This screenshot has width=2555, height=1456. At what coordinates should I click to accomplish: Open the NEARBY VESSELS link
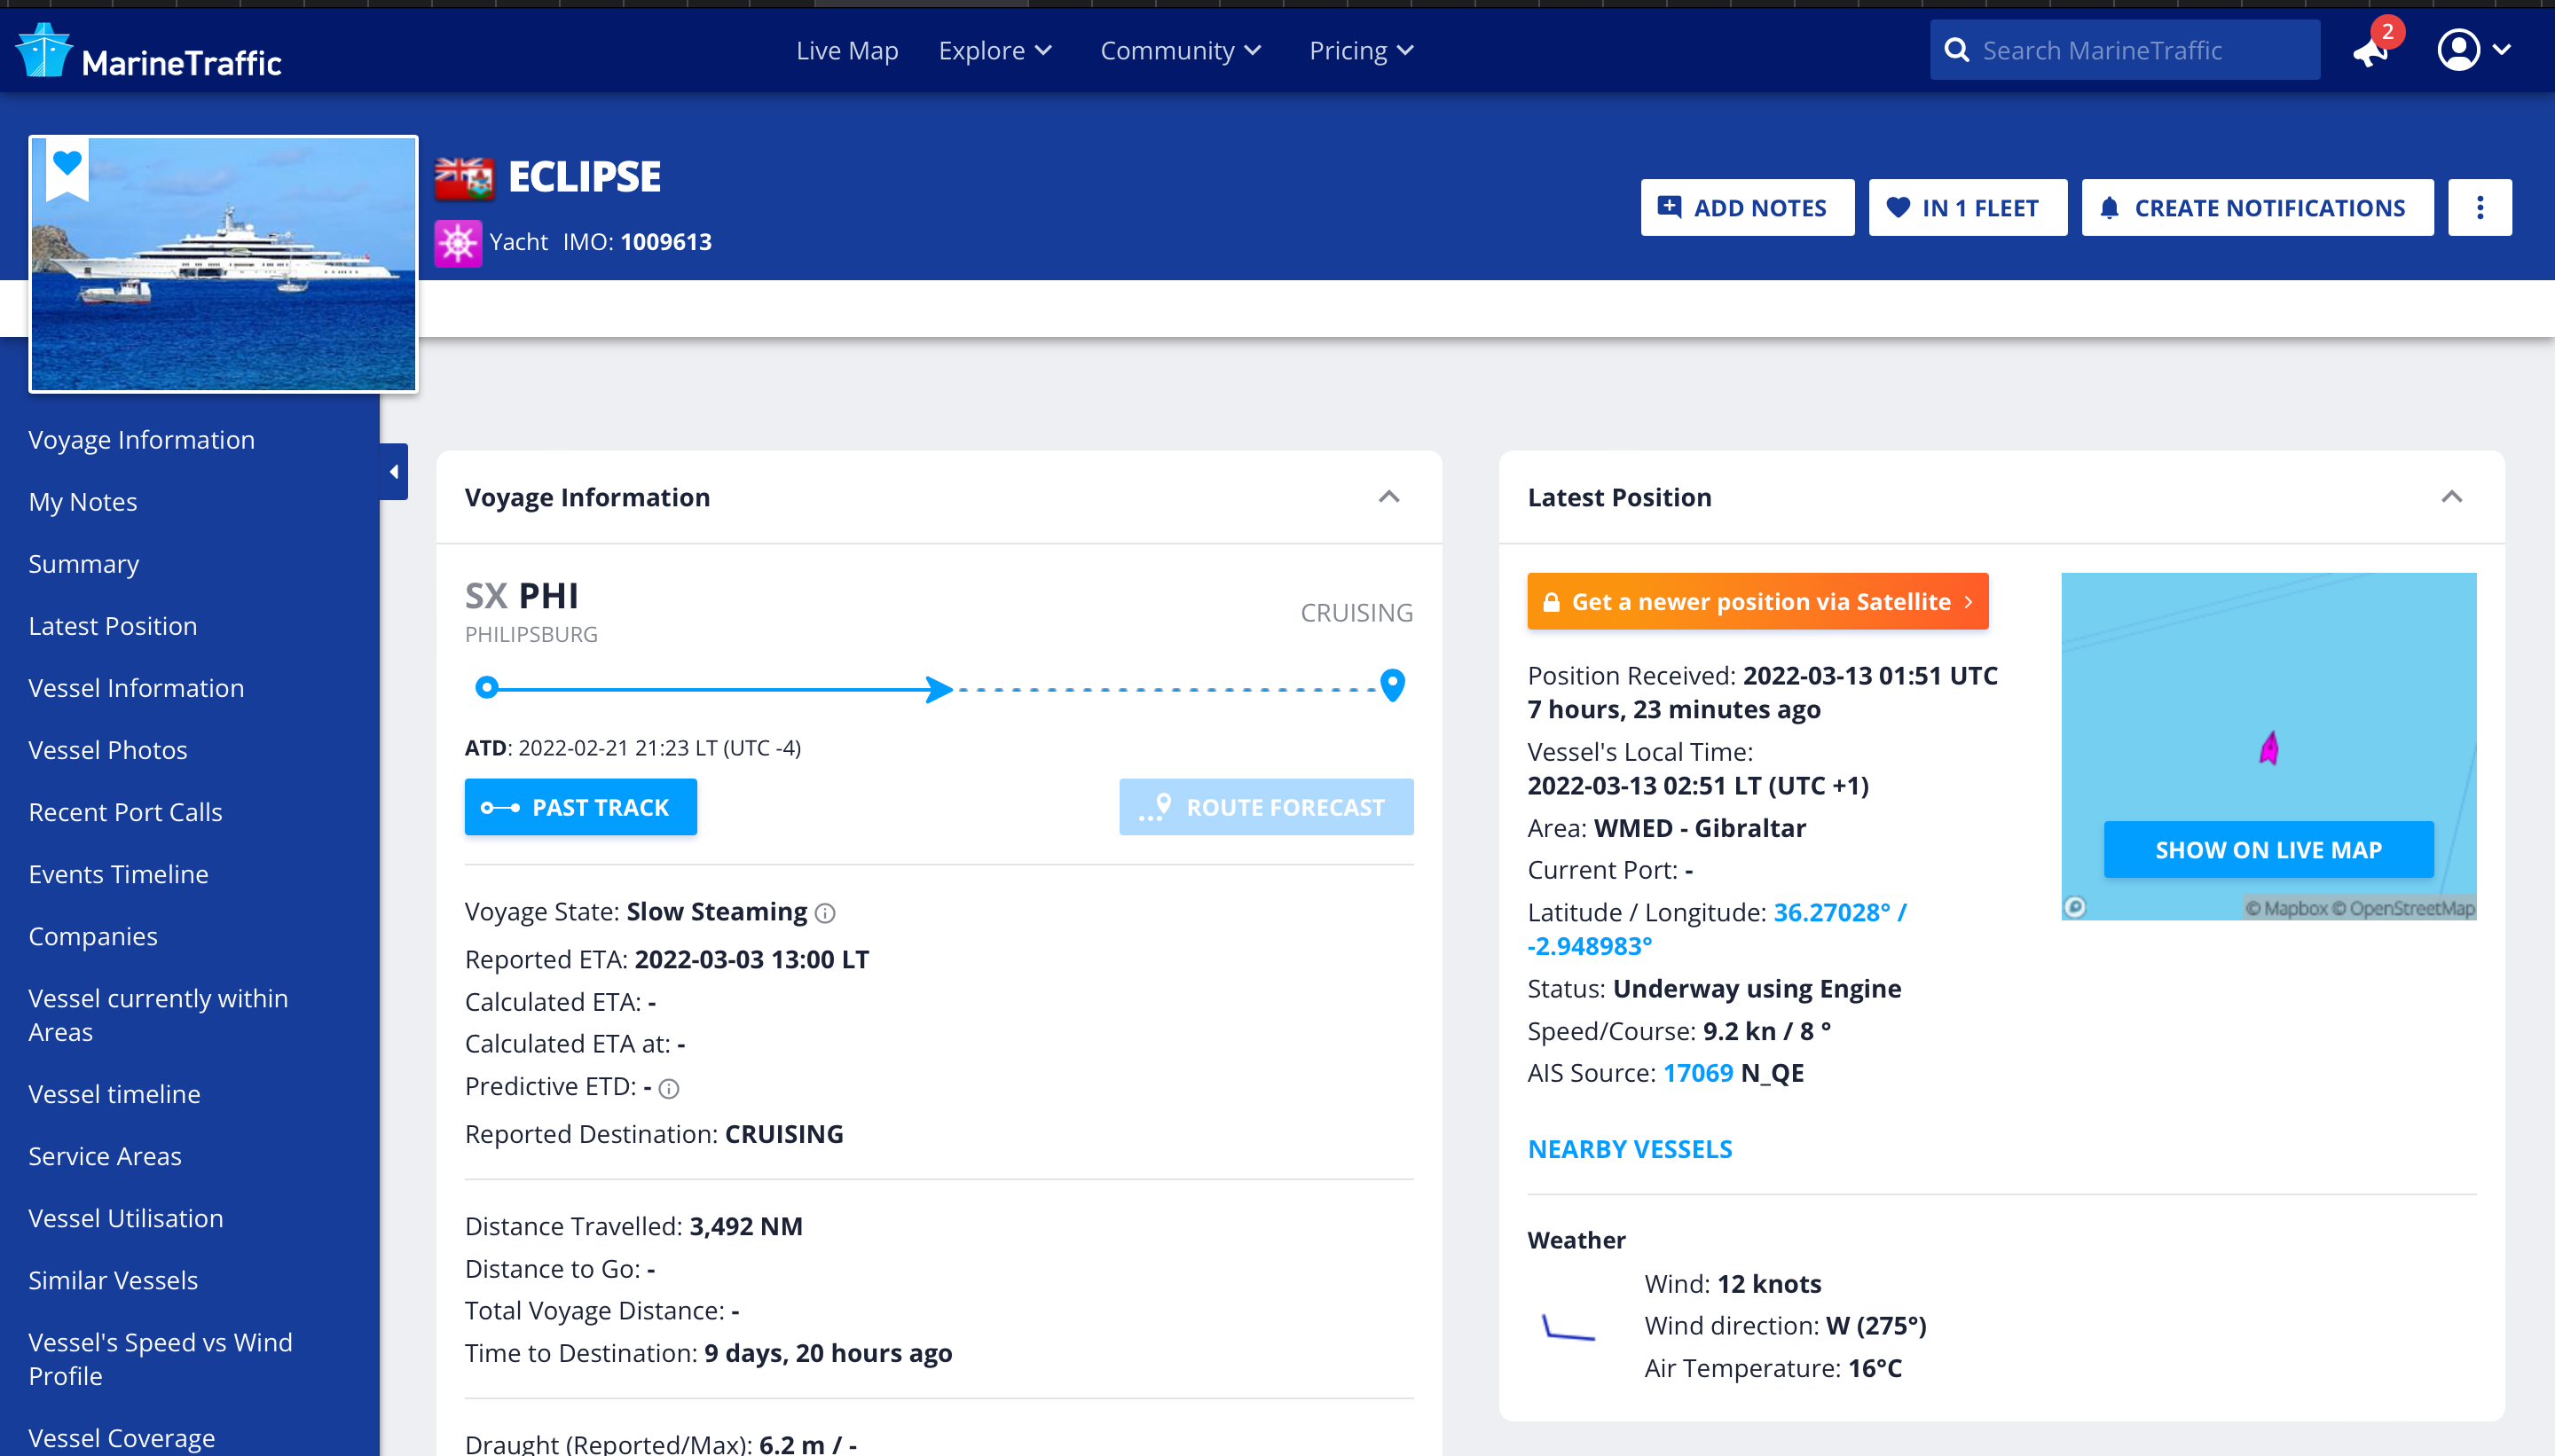point(1630,1149)
